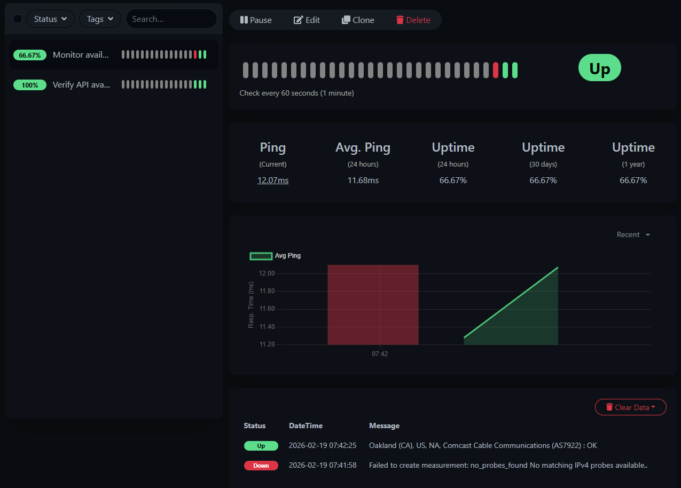Viewport: 681px width, 488px height.
Task: Click the 12.07ms current ping link
Action: [273, 180]
